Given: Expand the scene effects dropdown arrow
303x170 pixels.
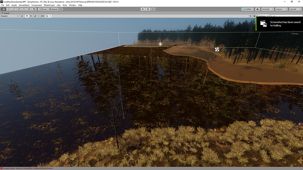Looking at the screenshot, I should (x=39, y=16).
